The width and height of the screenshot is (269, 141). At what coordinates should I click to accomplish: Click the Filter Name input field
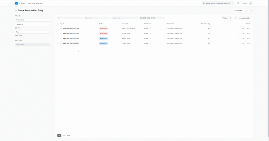point(33,45)
